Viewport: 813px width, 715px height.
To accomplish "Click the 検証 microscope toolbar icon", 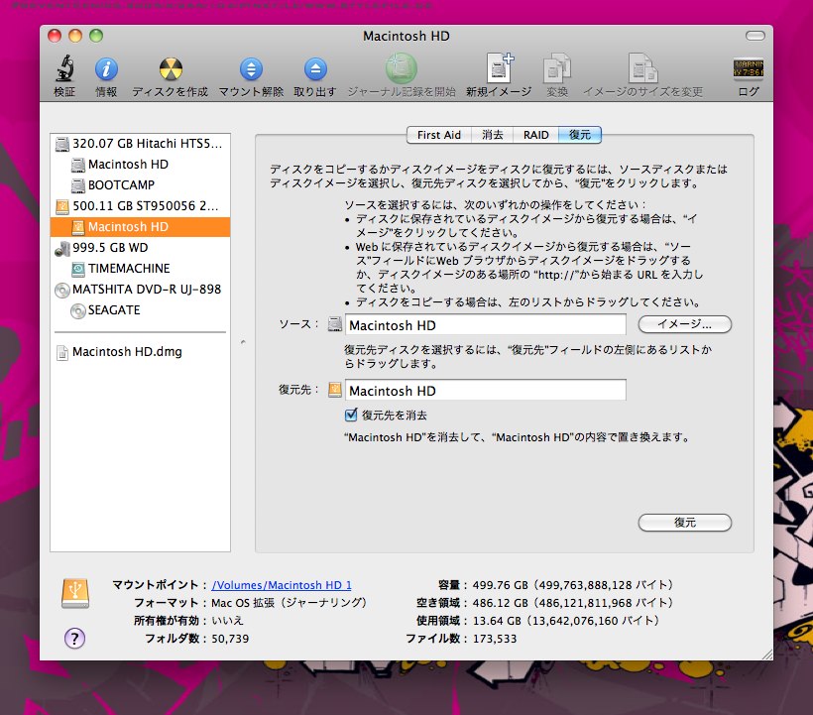I will 64,69.
